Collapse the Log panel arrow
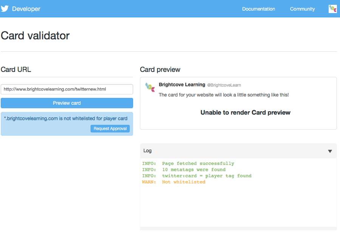This screenshot has height=233, width=340. pos(330,151)
